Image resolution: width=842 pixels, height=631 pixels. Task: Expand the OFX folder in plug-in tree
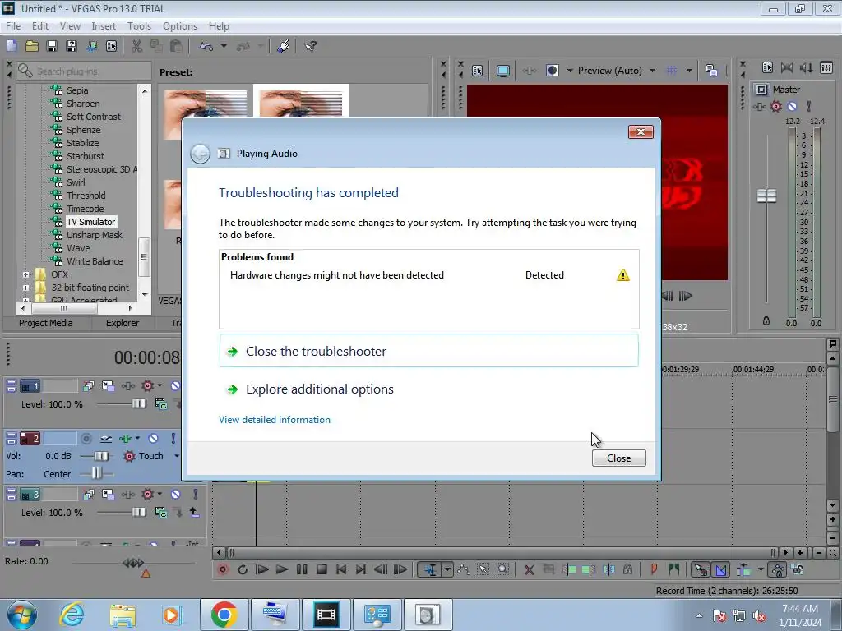pyautogui.click(x=25, y=274)
